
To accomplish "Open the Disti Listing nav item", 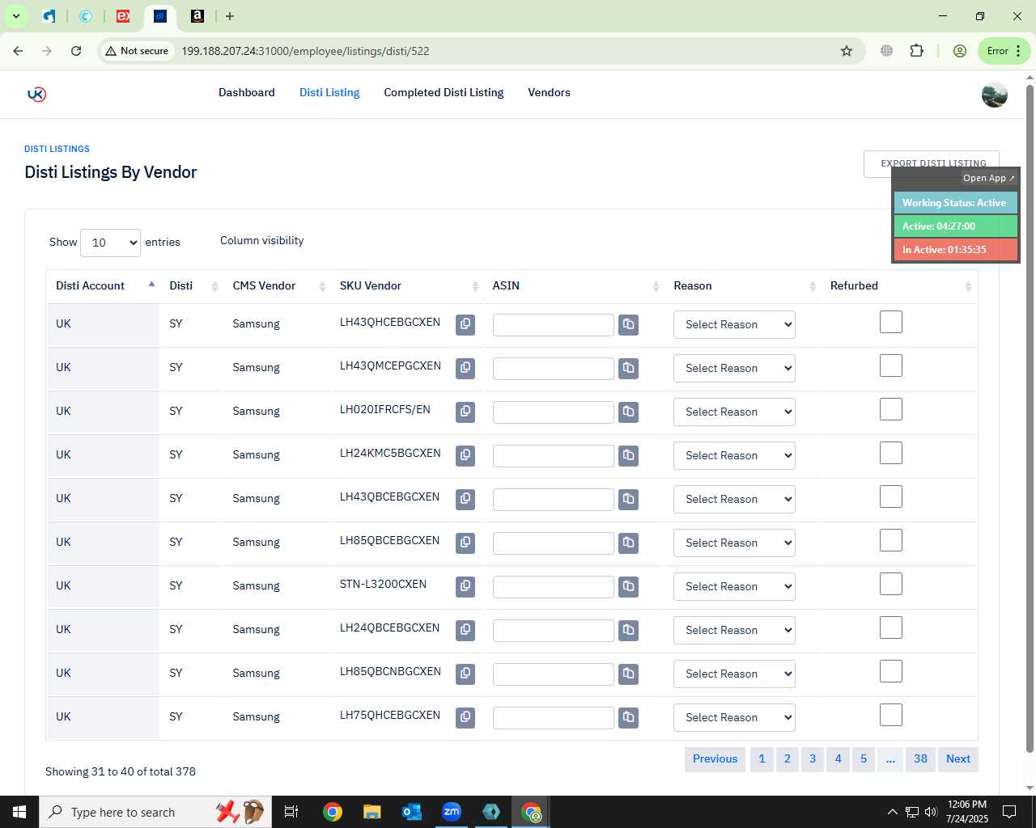I will [x=329, y=92].
